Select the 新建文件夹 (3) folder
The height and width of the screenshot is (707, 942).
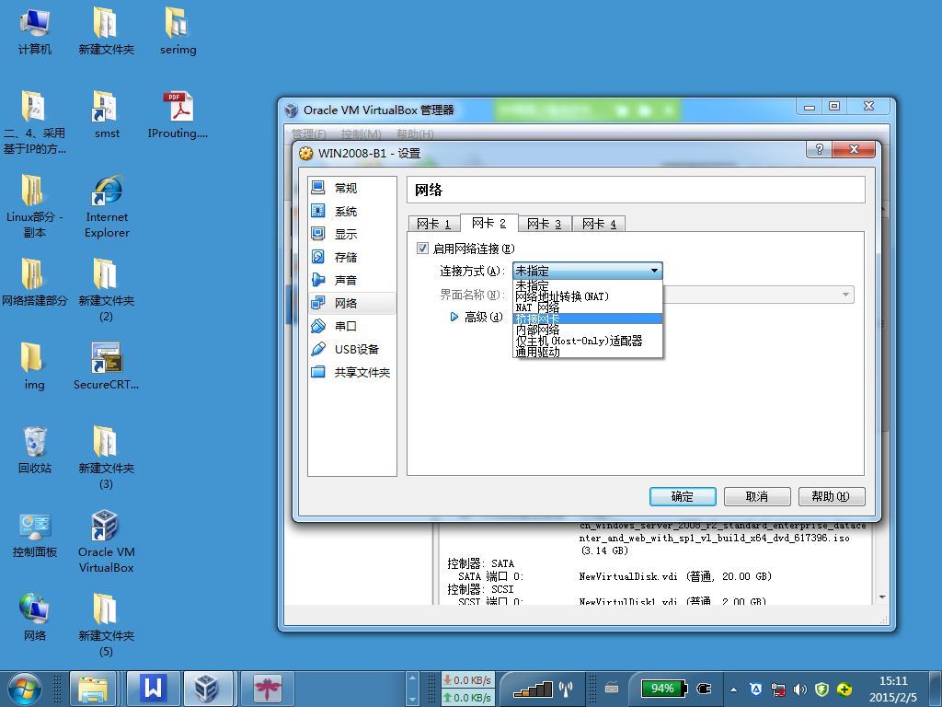[x=107, y=457]
